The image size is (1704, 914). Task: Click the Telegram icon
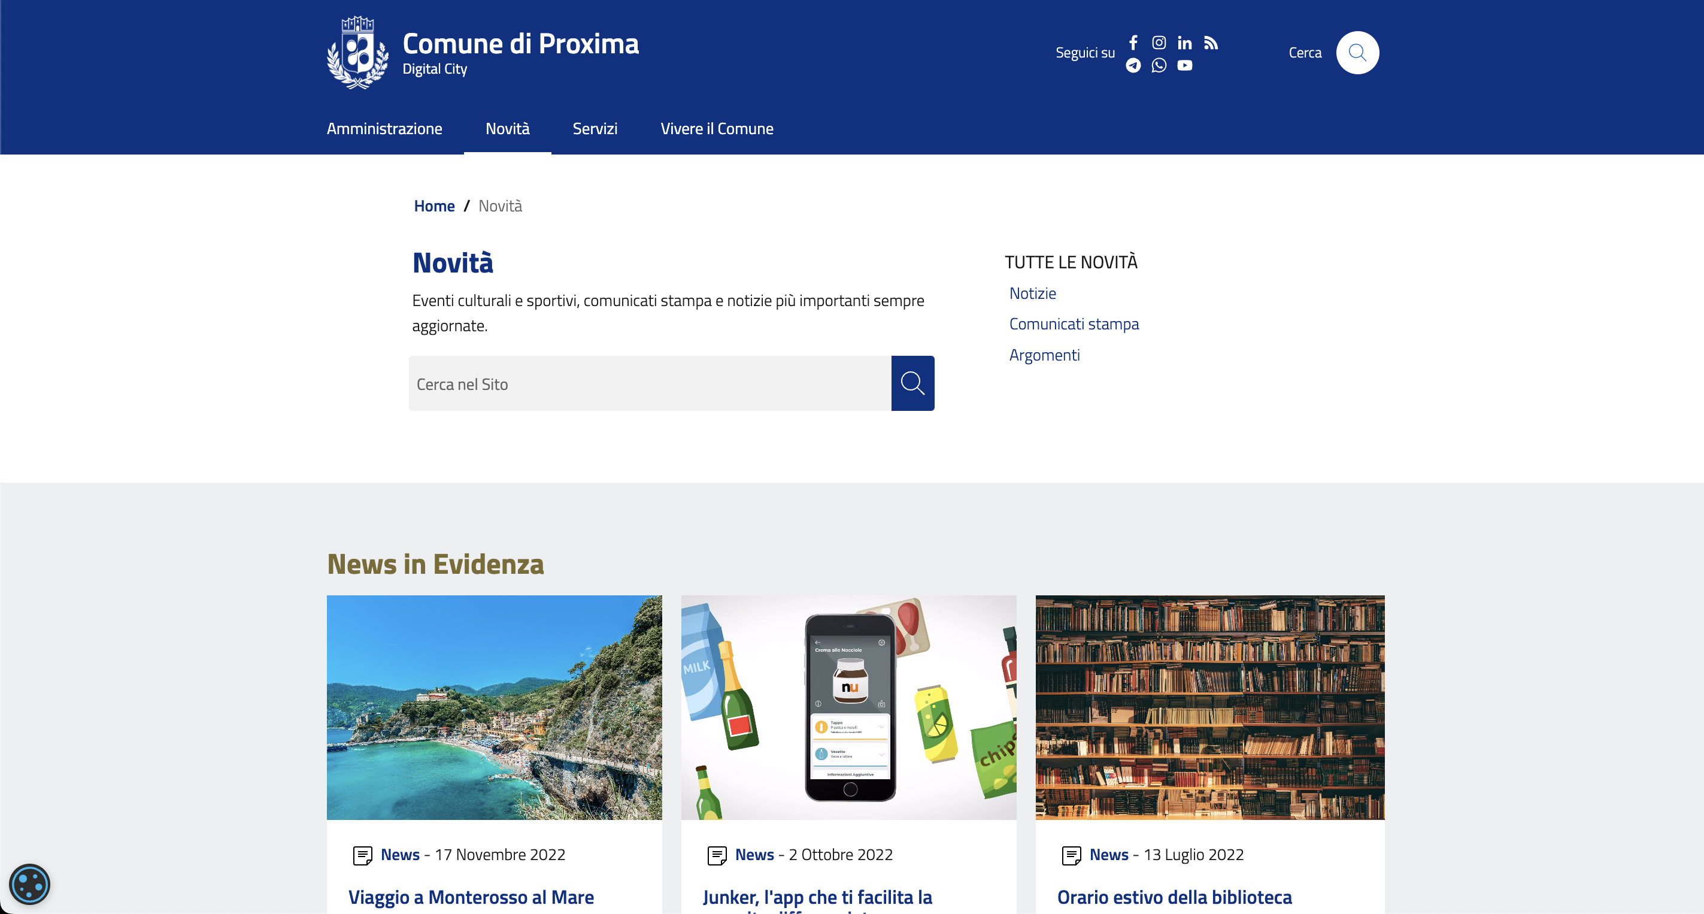[x=1133, y=65]
